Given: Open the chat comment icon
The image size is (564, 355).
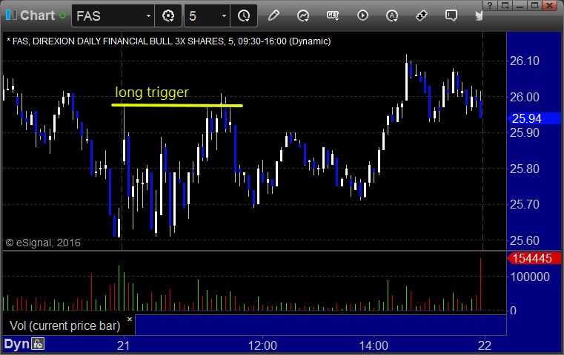Looking at the screenshot, I should (451, 16).
